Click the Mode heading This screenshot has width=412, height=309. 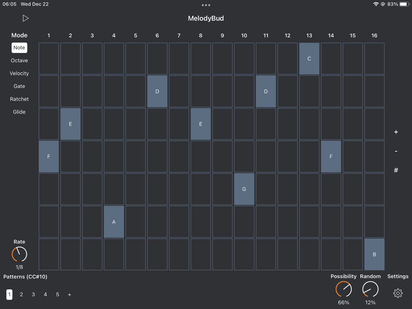coord(19,35)
